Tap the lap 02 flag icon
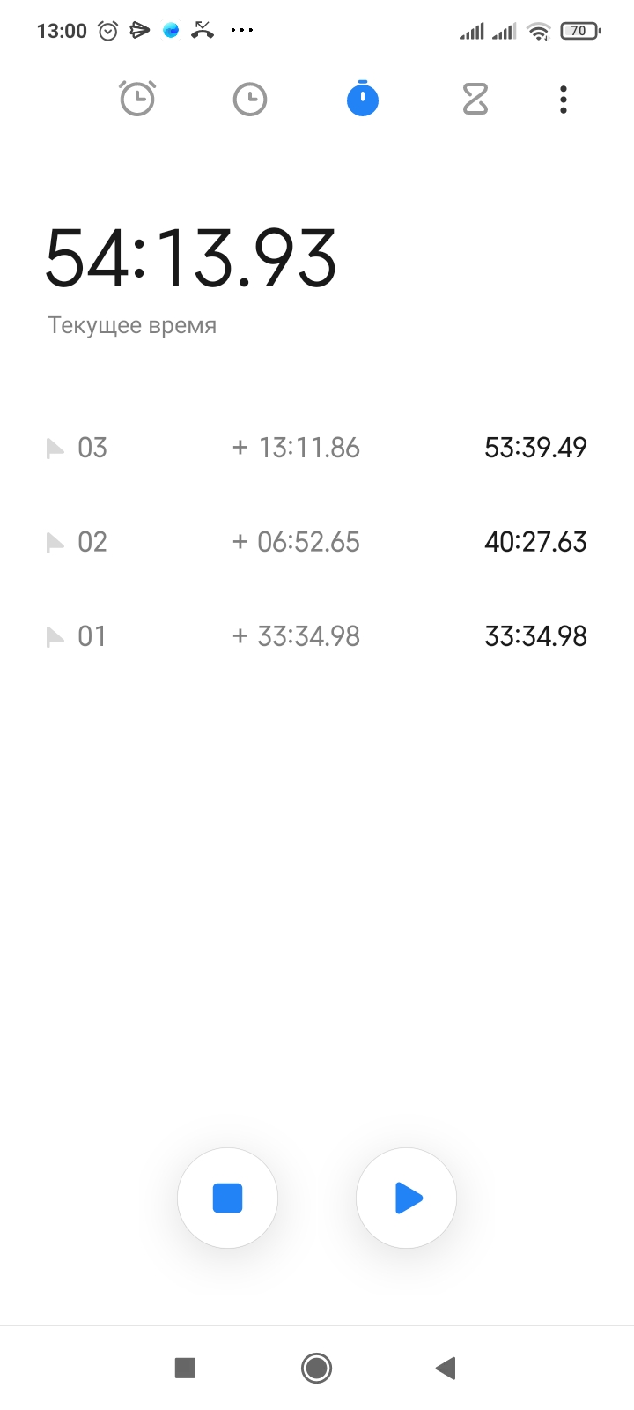The image size is (634, 1410). click(55, 543)
